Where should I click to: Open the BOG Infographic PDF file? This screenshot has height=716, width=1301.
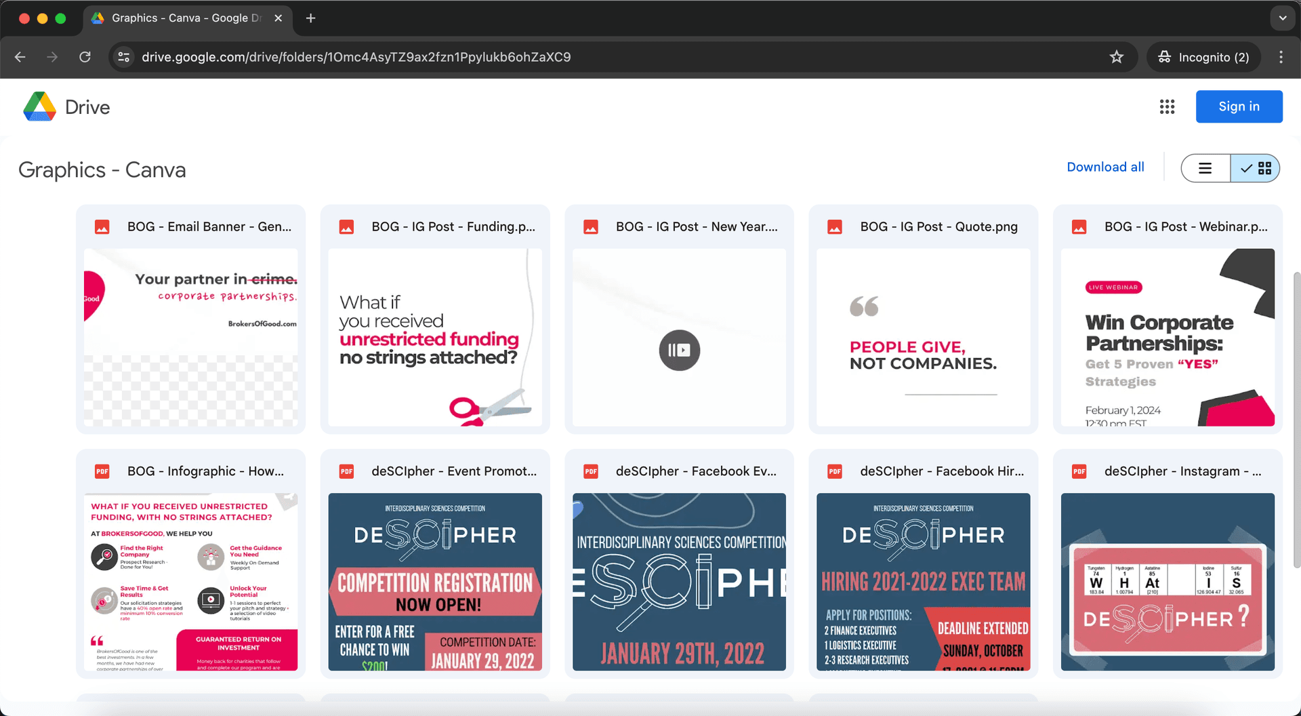coord(190,581)
